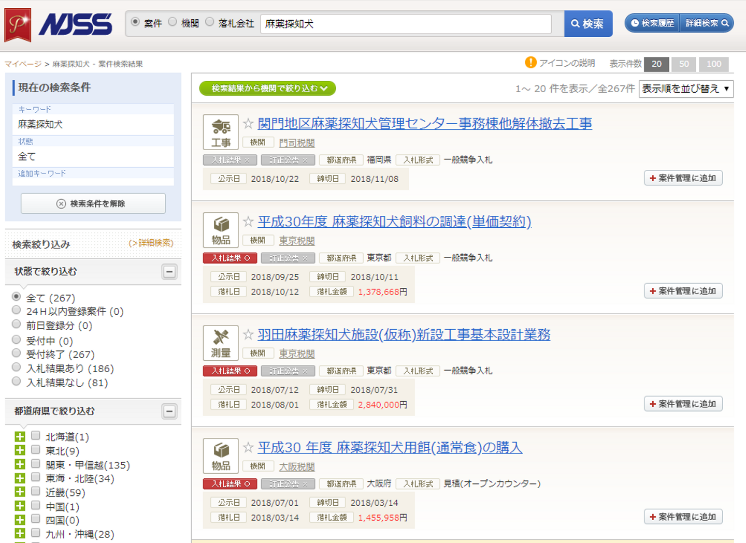Click the 測量 category icon
Screen dimensions: 746x543
221,343
